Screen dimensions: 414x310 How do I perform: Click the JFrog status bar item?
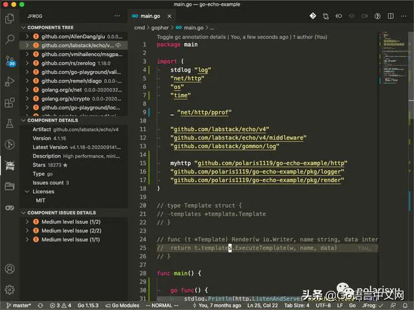point(373,305)
